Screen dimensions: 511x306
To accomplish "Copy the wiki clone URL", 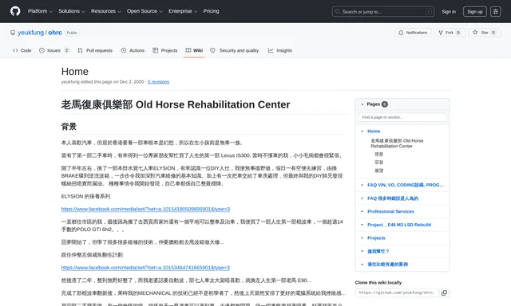I will (444, 293).
